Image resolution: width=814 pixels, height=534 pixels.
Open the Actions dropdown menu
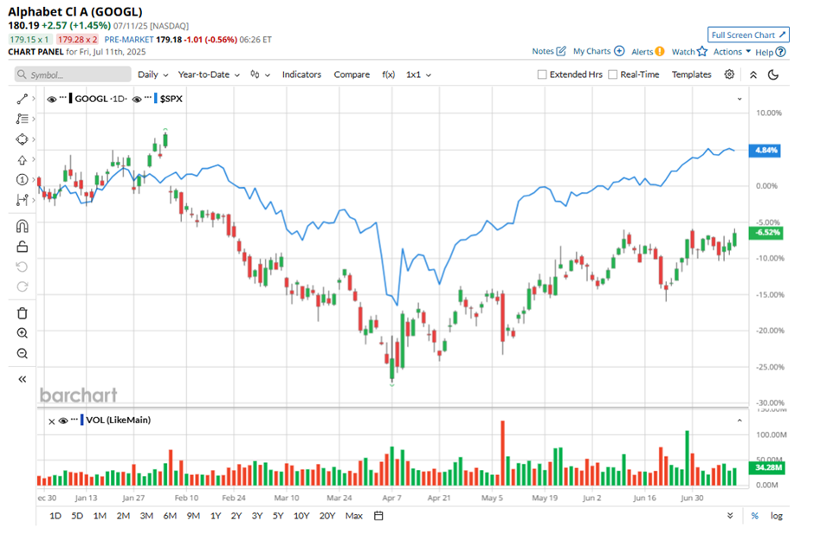(732, 51)
